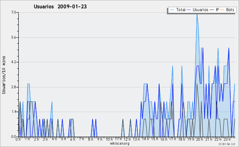Click the '3 h' x-axis tick label
Viewport: 239px width, 147px height.
coord(45,139)
